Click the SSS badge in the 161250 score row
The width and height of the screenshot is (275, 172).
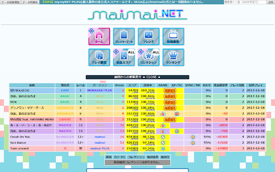pos(163,114)
